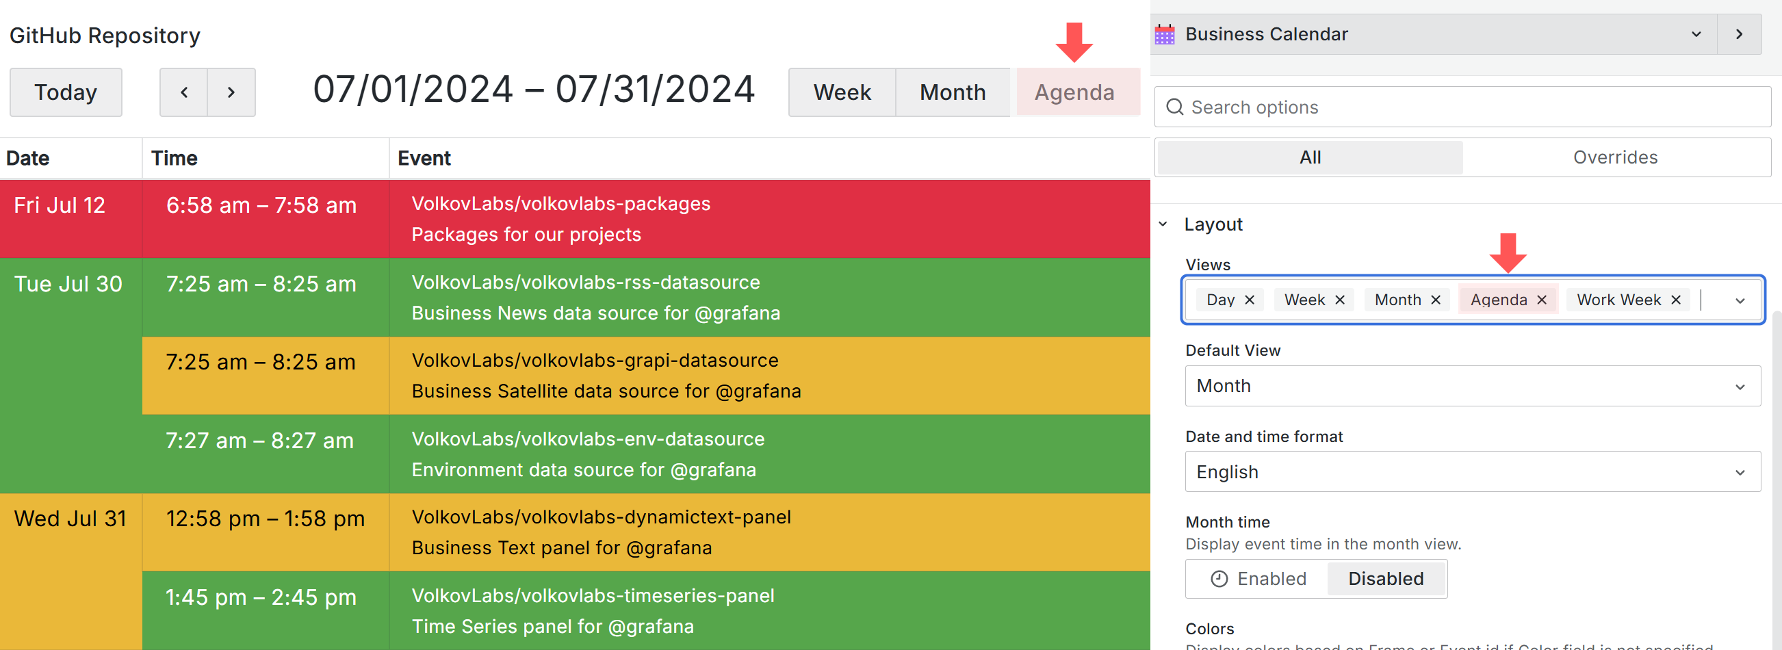Click the clock icon beside Enabled

[x=1219, y=579]
